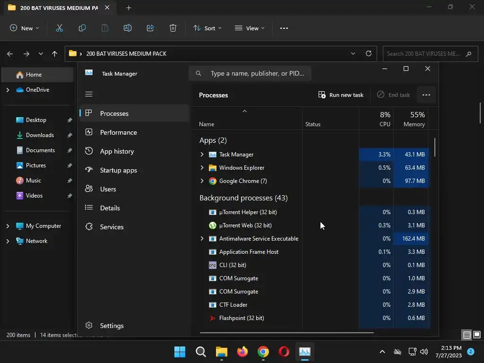Toggle Task Manager hamburger navigation menu

tap(89, 94)
